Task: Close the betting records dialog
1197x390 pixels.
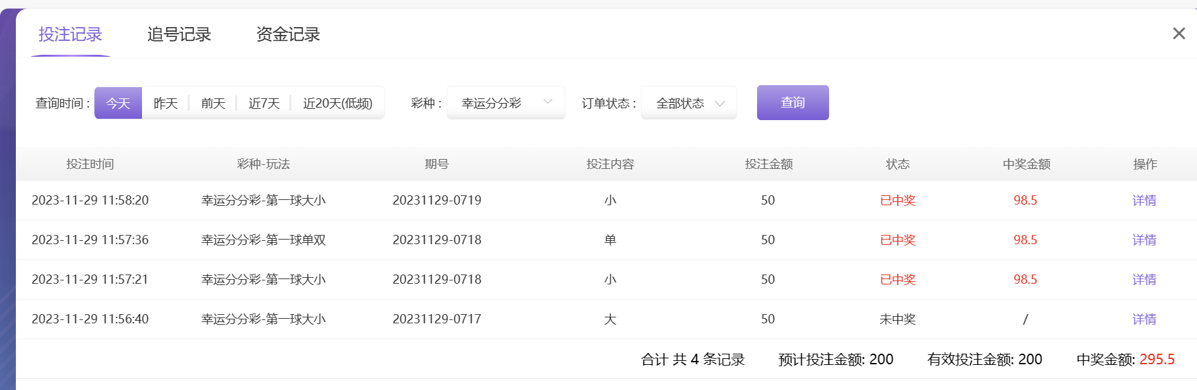Action: pyautogui.click(x=1179, y=34)
